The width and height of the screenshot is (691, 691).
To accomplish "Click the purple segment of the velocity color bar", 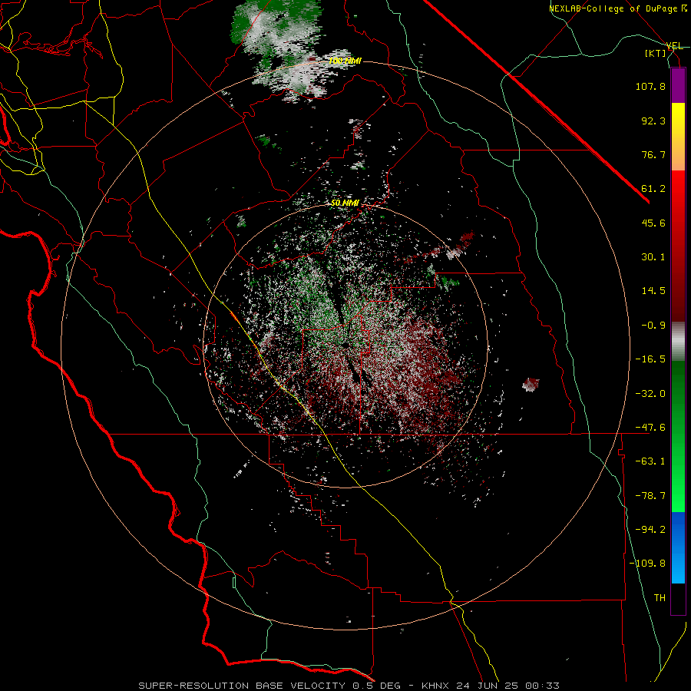I will click(678, 85).
